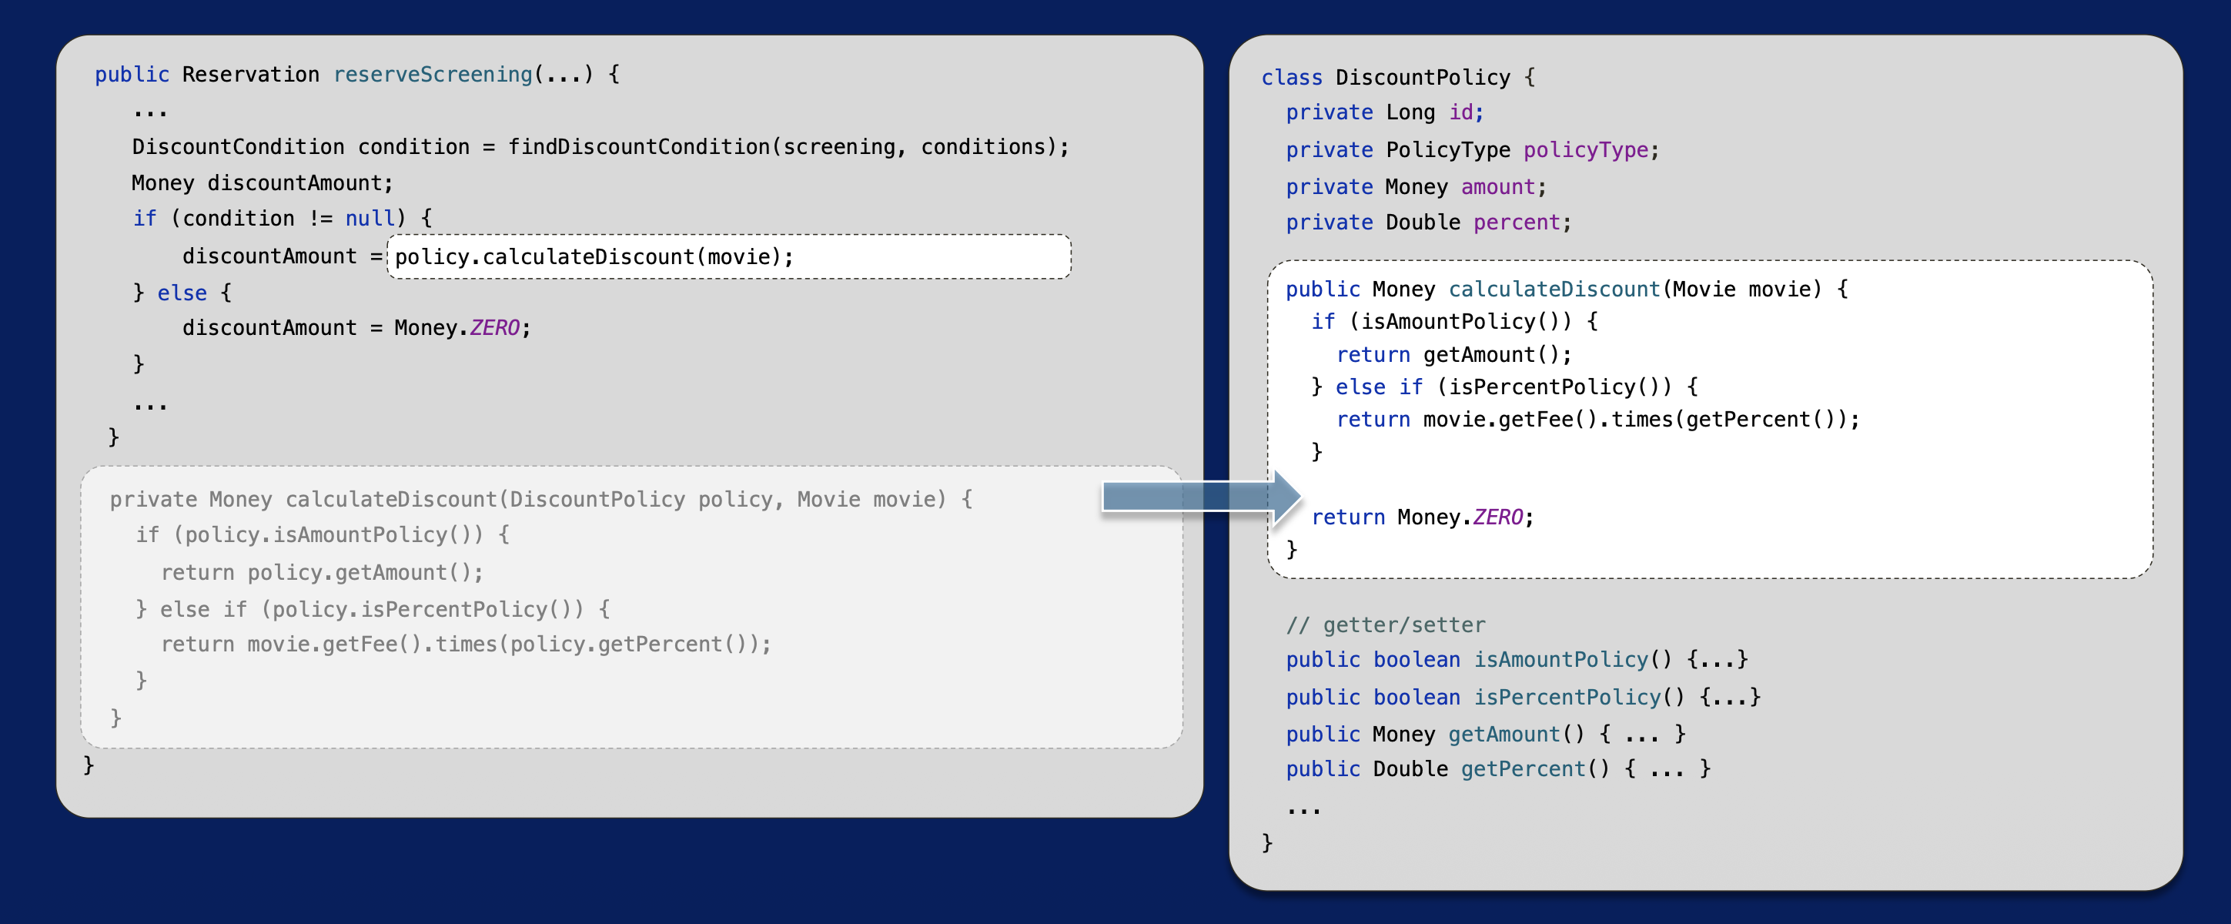Click return Money.ZERO in DiscountPolicy

pyautogui.click(x=1421, y=518)
